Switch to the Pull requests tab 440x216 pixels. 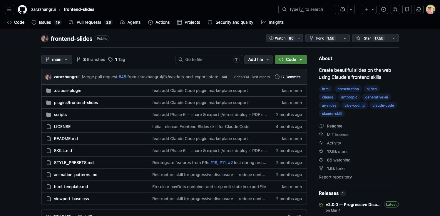pos(91,22)
